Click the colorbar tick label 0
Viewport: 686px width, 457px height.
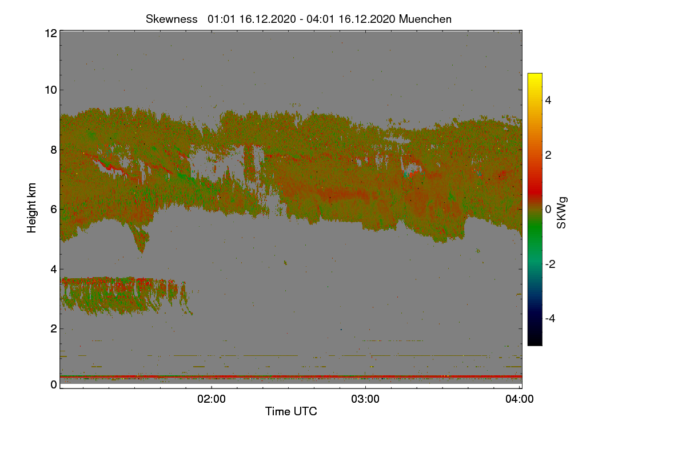coord(548,210)
